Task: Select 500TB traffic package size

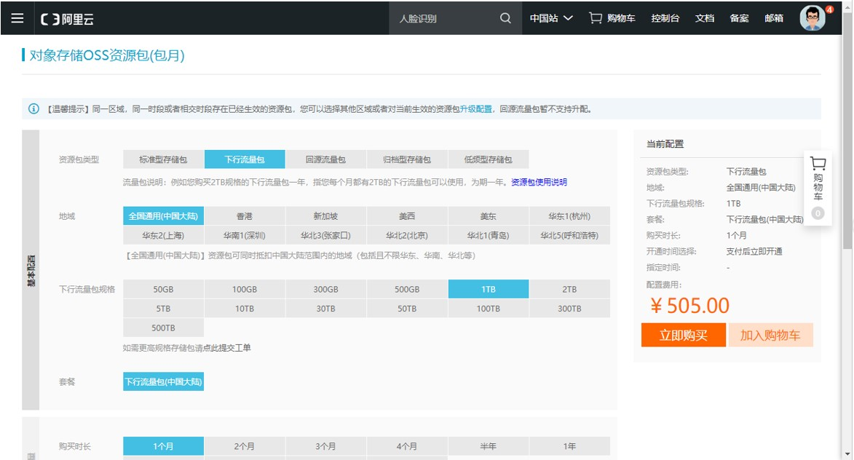Action: [x=163, y=328]
